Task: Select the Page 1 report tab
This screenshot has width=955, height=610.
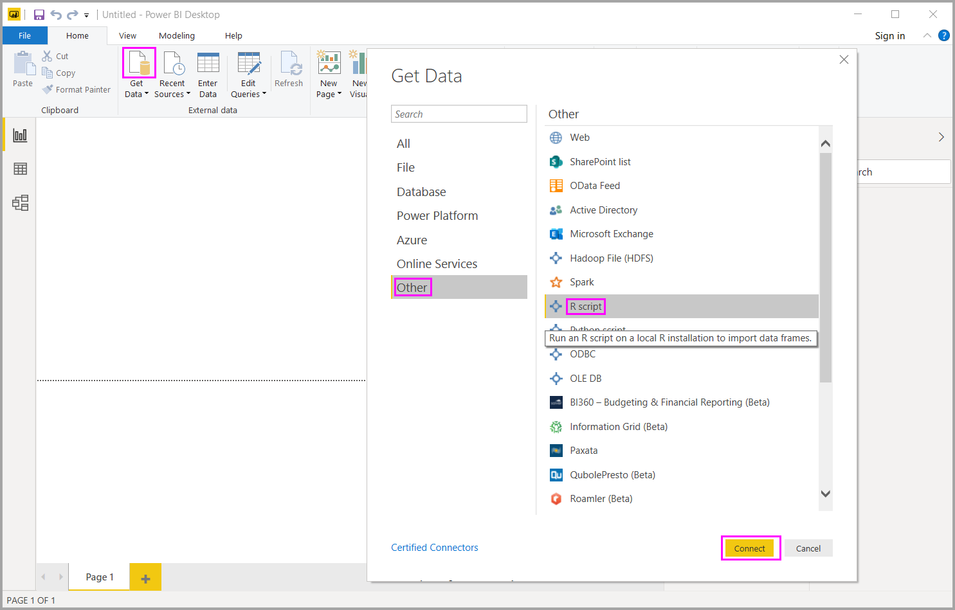Action: pos(100,577)
